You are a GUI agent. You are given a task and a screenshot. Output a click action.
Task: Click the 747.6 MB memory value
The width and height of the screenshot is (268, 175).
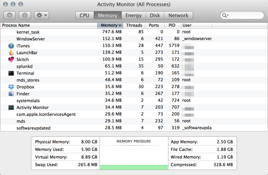[112, 32]
